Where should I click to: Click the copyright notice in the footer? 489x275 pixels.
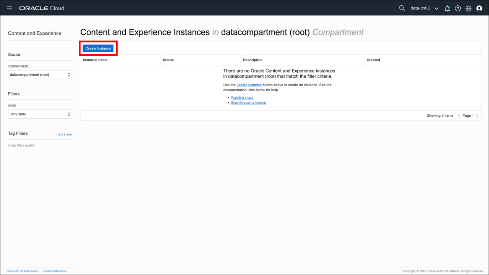click(444, 271)
